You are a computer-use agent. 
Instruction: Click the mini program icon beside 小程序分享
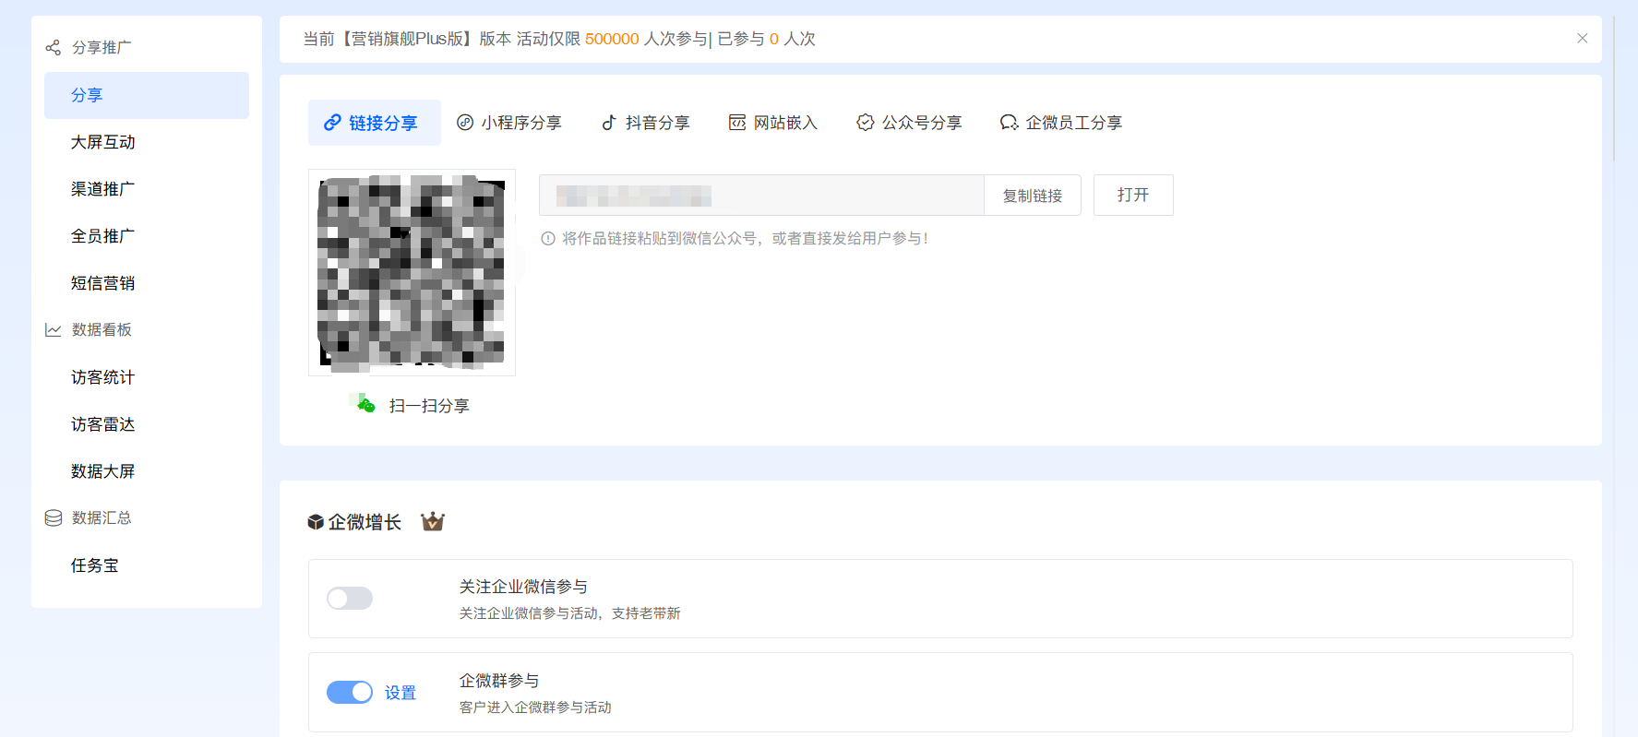[x=465, y=123]
